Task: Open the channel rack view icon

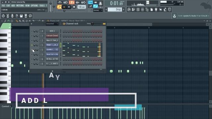Action: [x=138, y=10]
